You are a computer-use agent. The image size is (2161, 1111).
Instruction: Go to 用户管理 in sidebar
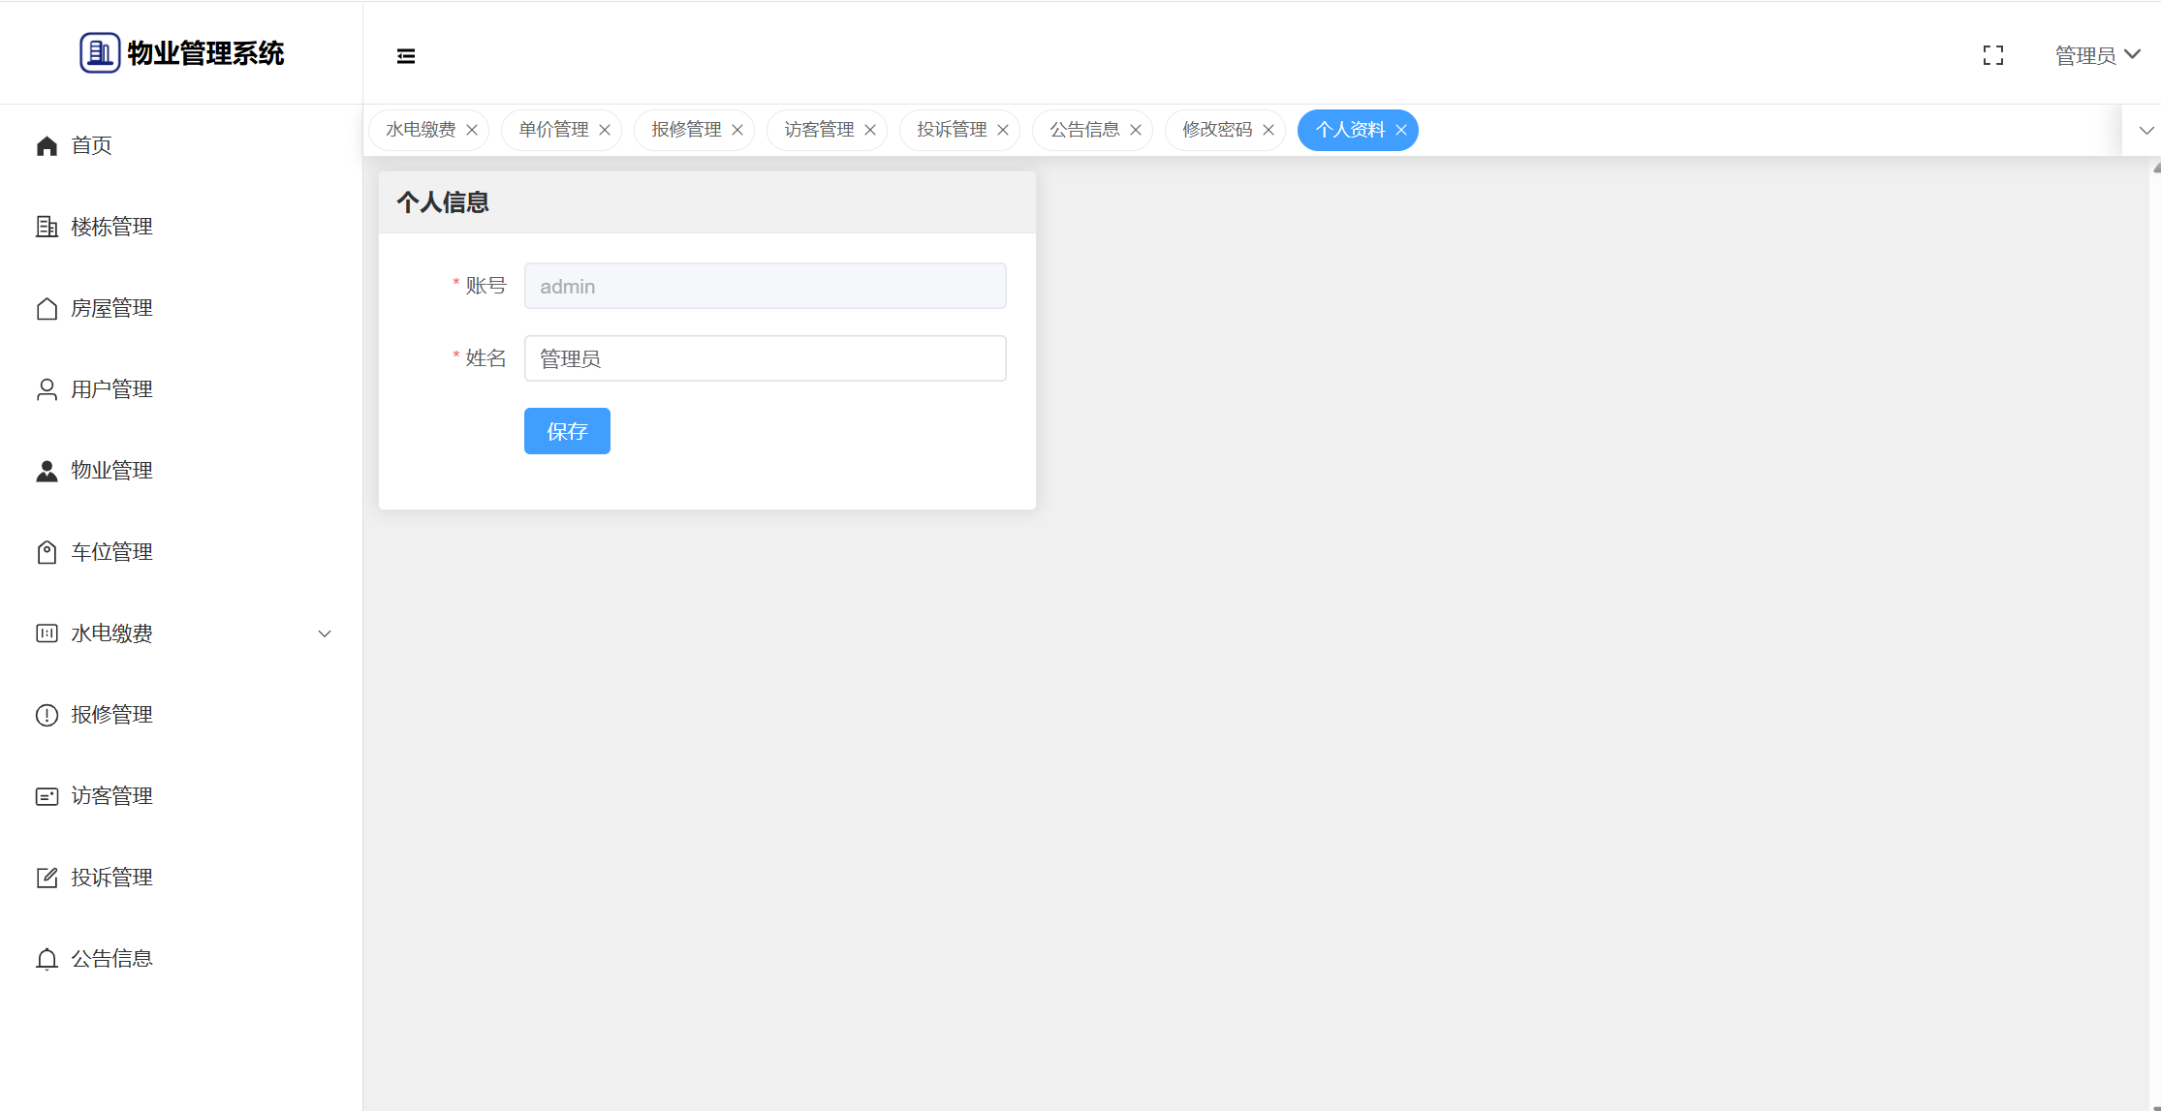pyautogui.click(x=111, y=389)
